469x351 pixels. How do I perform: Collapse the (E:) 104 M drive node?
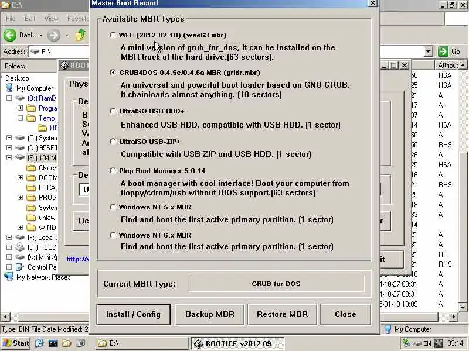coord(9,157)
